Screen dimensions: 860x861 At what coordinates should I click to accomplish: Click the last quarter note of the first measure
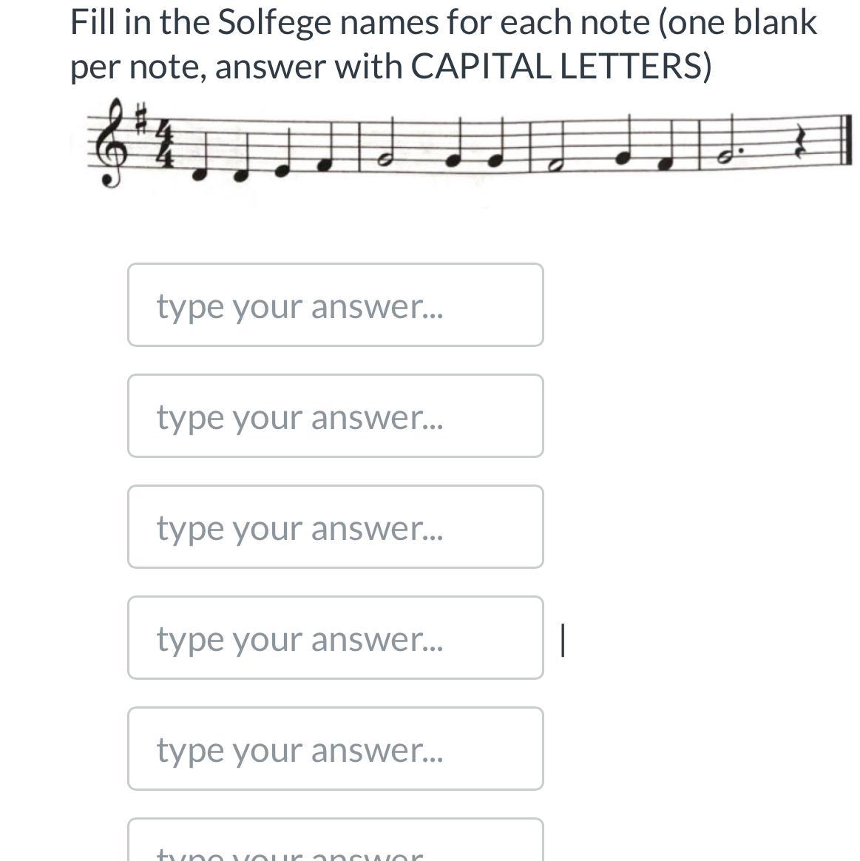pos(323,166)
